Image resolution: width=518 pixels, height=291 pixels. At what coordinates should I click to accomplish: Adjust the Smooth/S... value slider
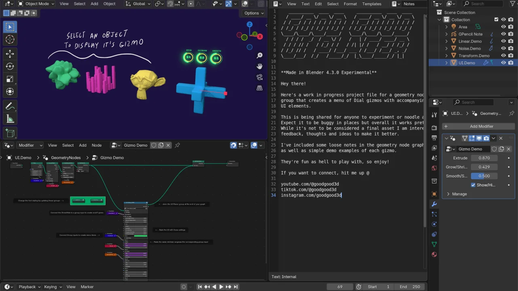[x=484, y=176]
